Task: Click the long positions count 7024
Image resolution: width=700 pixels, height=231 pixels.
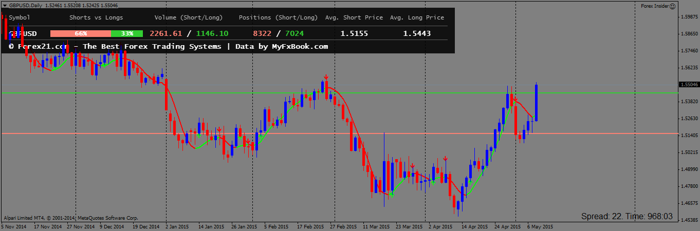Action: coord(294,33)
